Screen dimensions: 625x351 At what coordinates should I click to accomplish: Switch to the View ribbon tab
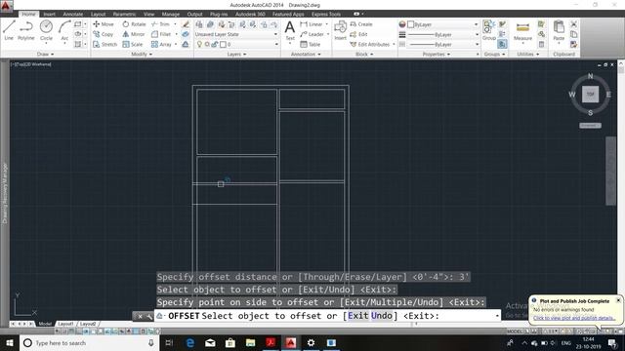[148, 14]
